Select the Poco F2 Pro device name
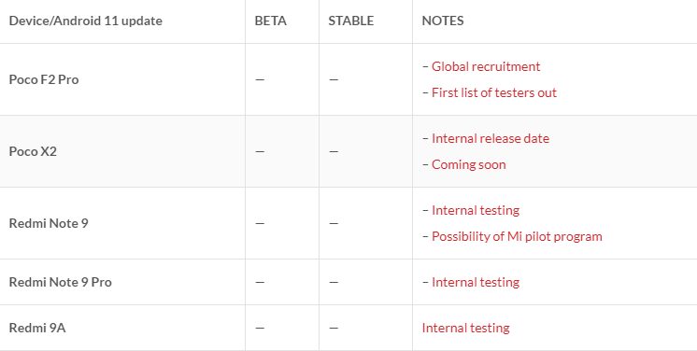This screenshot has height=351, width=697. tap(44, 80)
